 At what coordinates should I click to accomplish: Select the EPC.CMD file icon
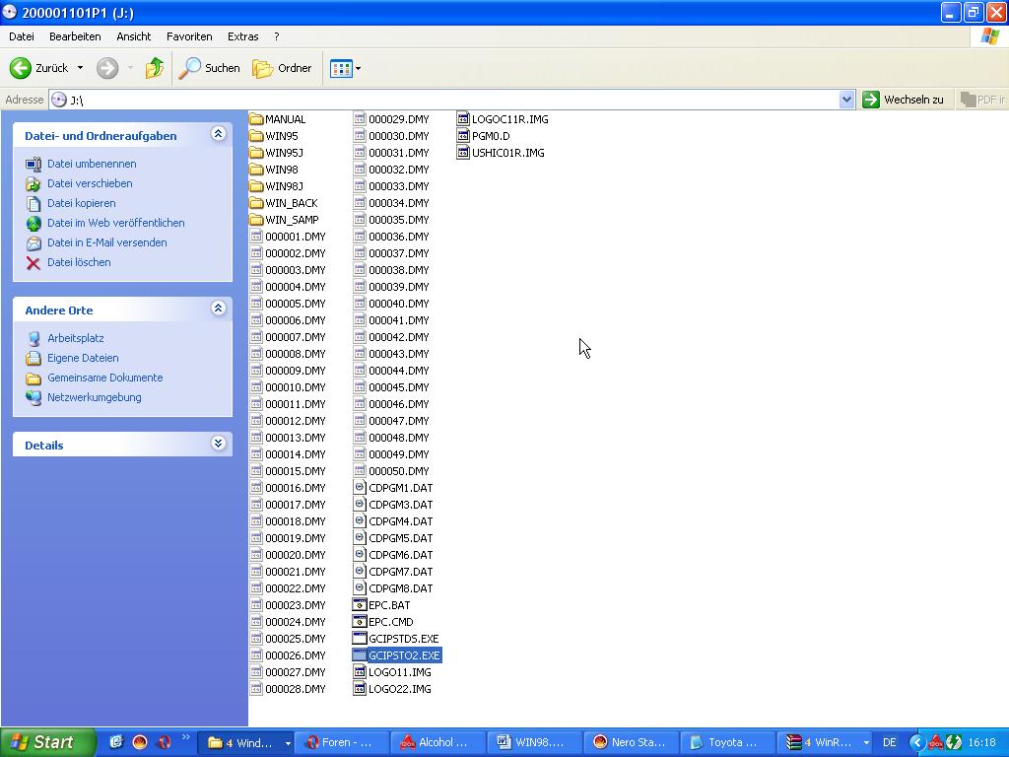[360, 621]
